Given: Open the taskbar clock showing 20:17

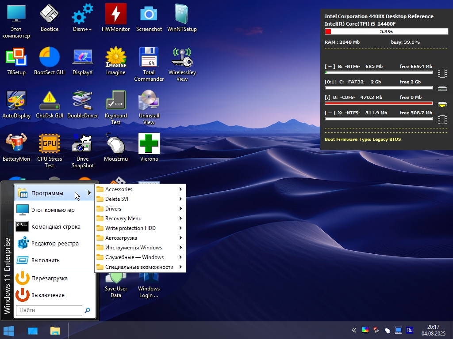Looking at the screenshot, I should pyautogui.click(x=434, y=330).
